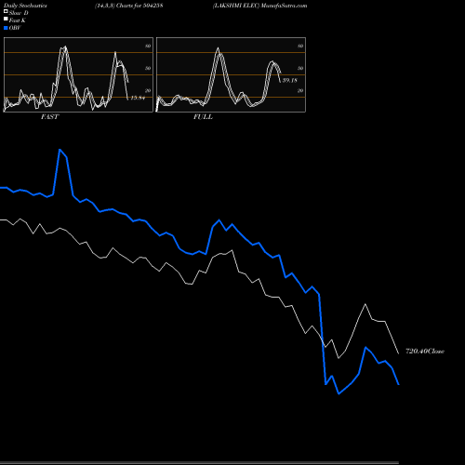Image resolution: width=465 pixels, height=465 pixels.
Task: Click the white close line's last peak
Action: (365, 304)
